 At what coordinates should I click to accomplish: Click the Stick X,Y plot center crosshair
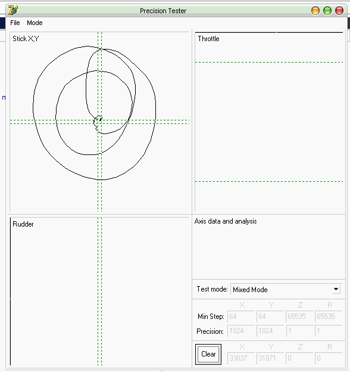[99, 122]
